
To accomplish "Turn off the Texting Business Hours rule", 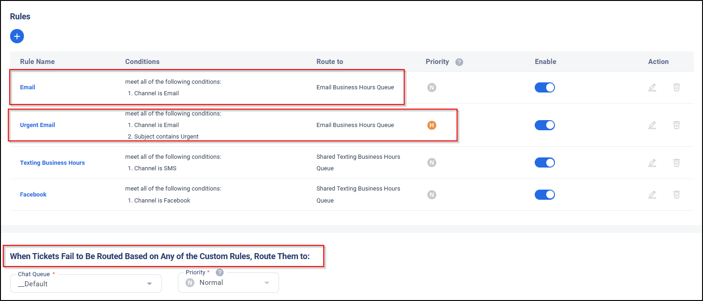I will pos(545,163).
